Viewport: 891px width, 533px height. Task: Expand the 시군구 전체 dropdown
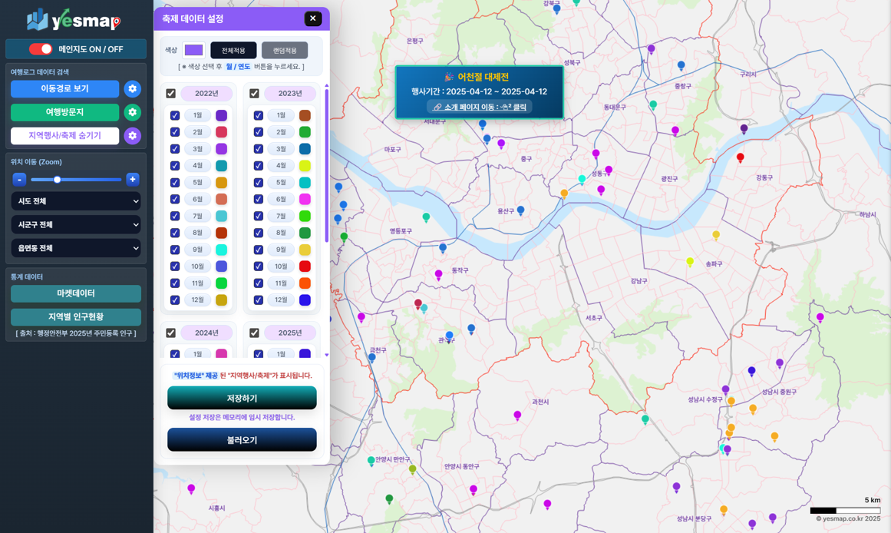pyautogui.click(x=76, y=225)
